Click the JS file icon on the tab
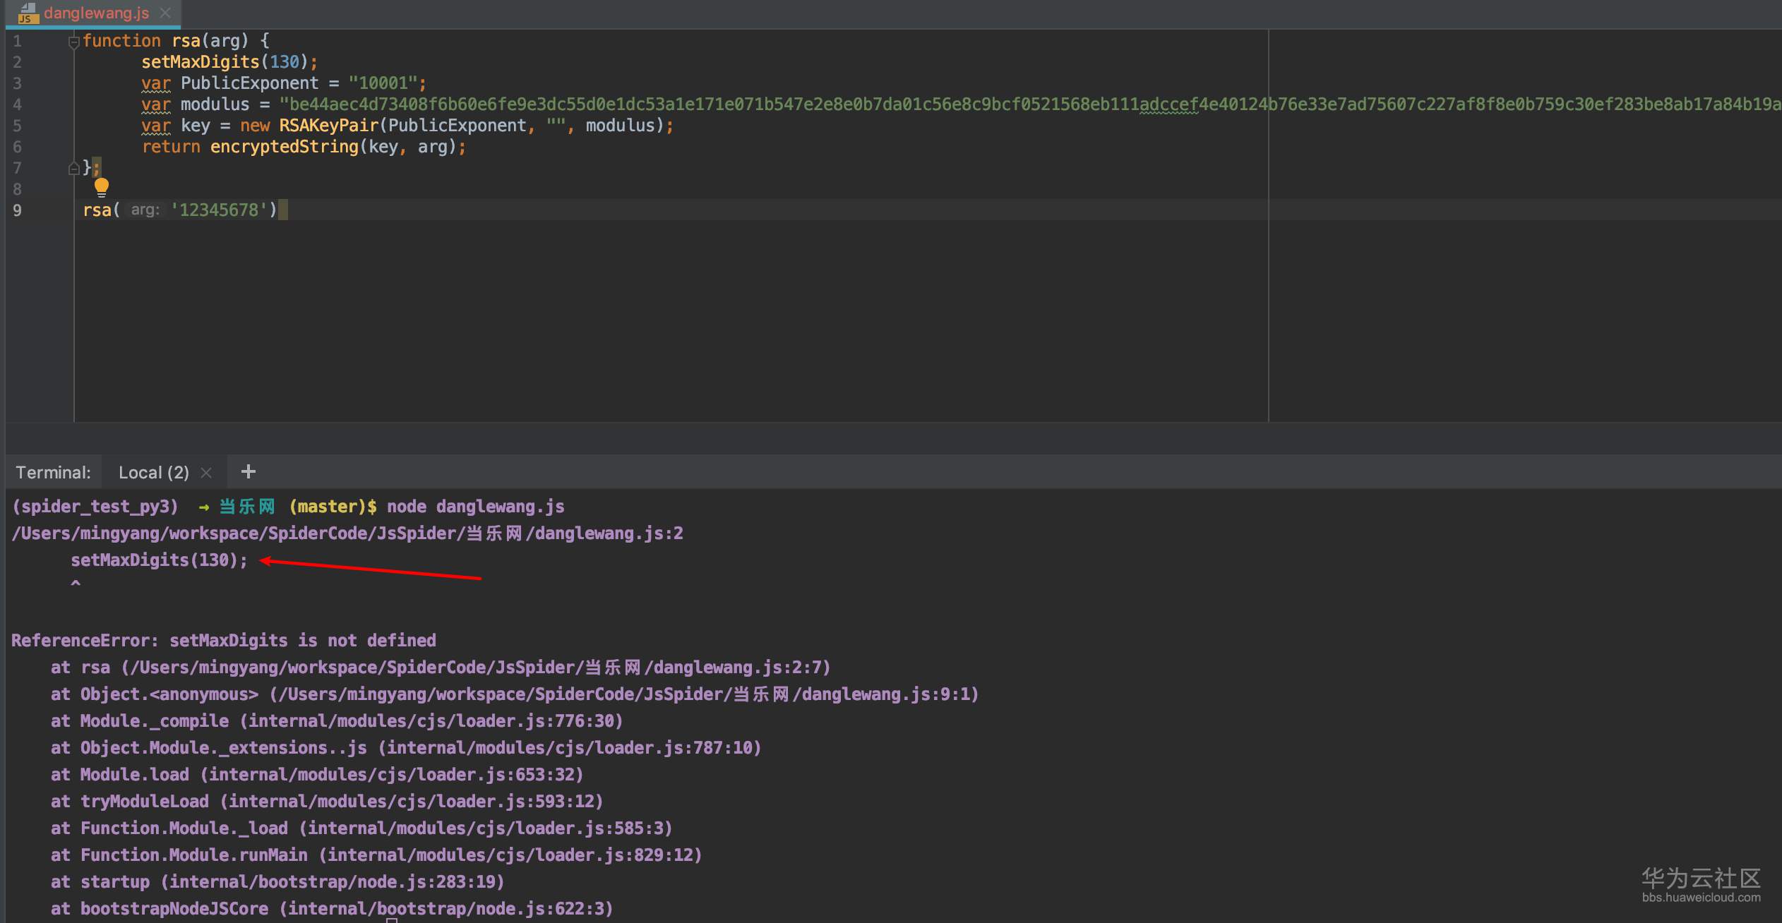1782x923 pixels. coord(27,13)
